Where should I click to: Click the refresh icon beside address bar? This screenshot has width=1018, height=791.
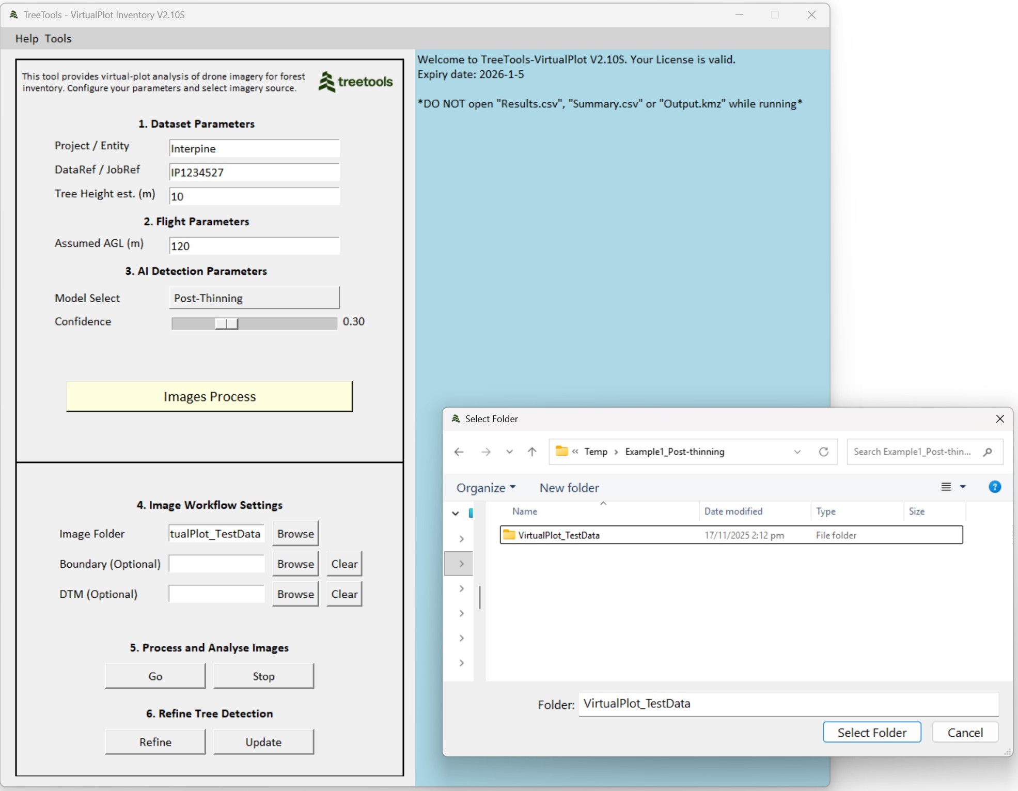click(x=824, y=452)
